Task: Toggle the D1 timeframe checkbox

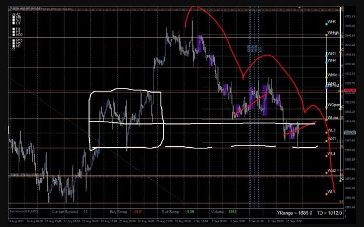Action: [14, 23]
